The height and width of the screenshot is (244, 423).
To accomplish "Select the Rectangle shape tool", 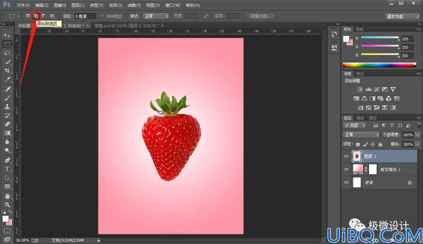I will 7,187.
